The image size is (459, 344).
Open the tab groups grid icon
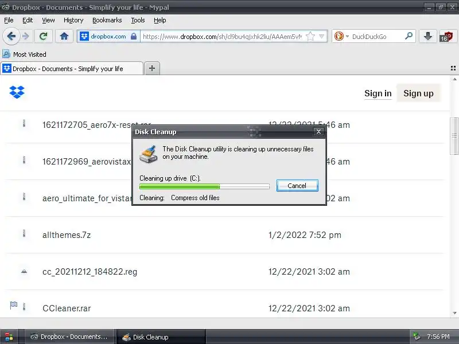(453, 68)
